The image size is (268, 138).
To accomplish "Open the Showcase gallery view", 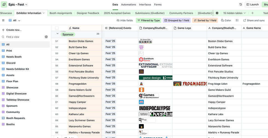I will [x=25, y=87].
